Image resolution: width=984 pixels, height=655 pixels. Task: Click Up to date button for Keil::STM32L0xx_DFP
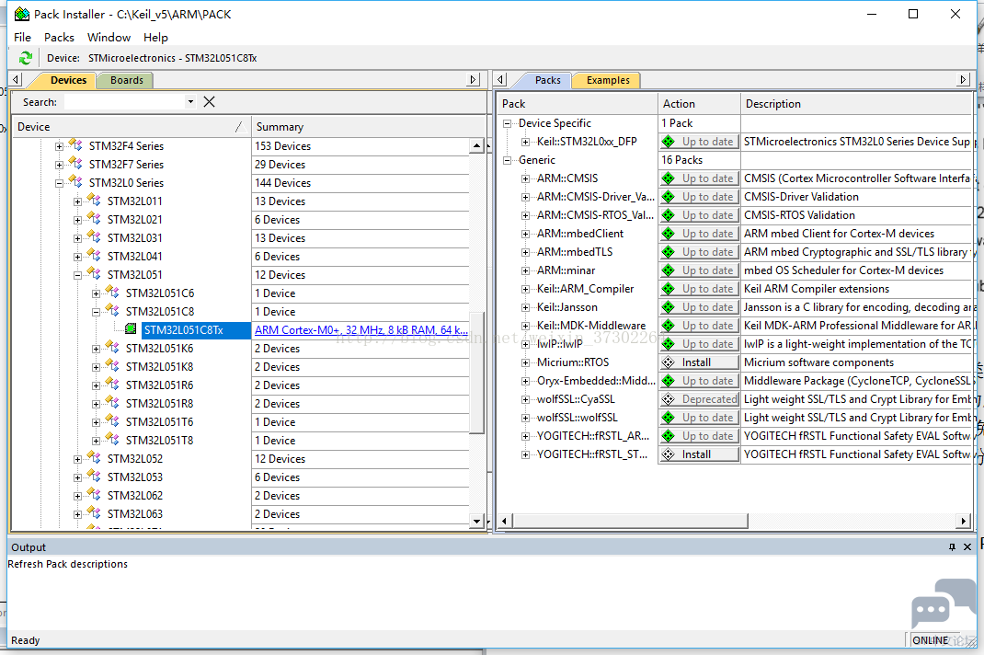coord(699,142)
